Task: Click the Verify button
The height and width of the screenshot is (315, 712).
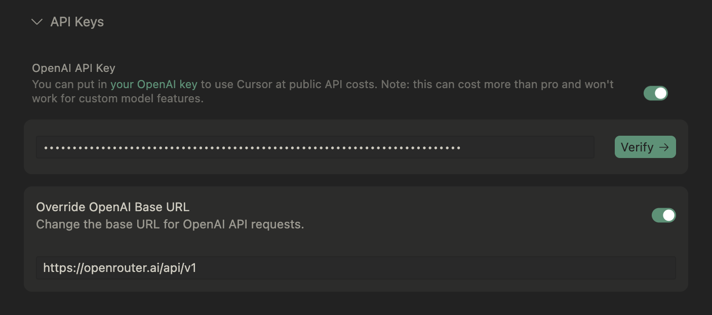Action: [x=645, y=147]
